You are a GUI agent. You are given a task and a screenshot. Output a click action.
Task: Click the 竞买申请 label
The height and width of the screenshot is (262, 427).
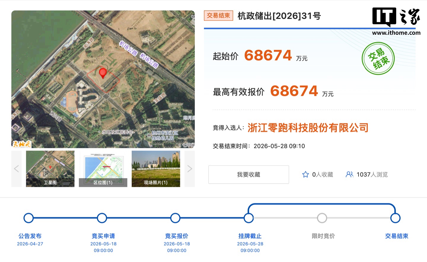103,236
